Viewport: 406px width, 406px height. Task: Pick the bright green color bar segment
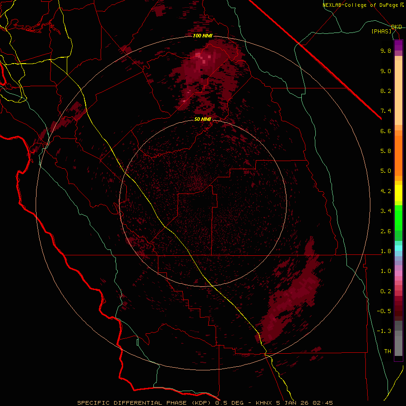[x=398, y=218]
